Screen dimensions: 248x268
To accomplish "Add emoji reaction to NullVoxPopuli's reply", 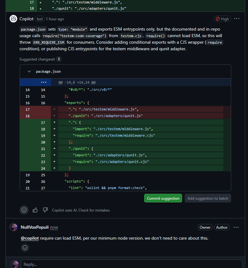I will coord(25,248).
